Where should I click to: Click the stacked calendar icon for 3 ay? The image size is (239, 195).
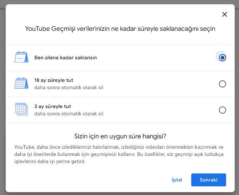tap(22, 109)
